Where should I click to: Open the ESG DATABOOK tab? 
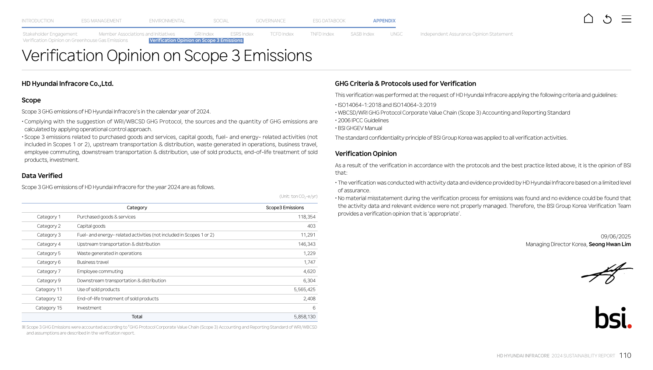329,21
